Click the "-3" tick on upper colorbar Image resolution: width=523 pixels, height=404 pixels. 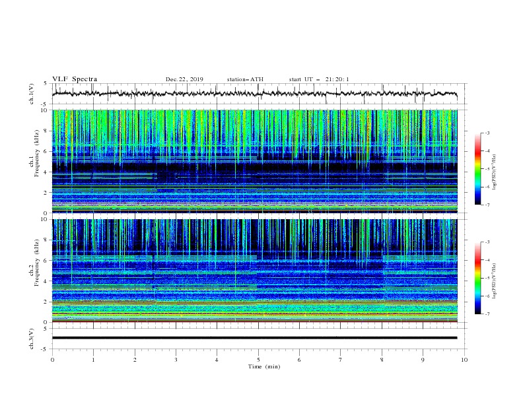click(x=487, y=133)
